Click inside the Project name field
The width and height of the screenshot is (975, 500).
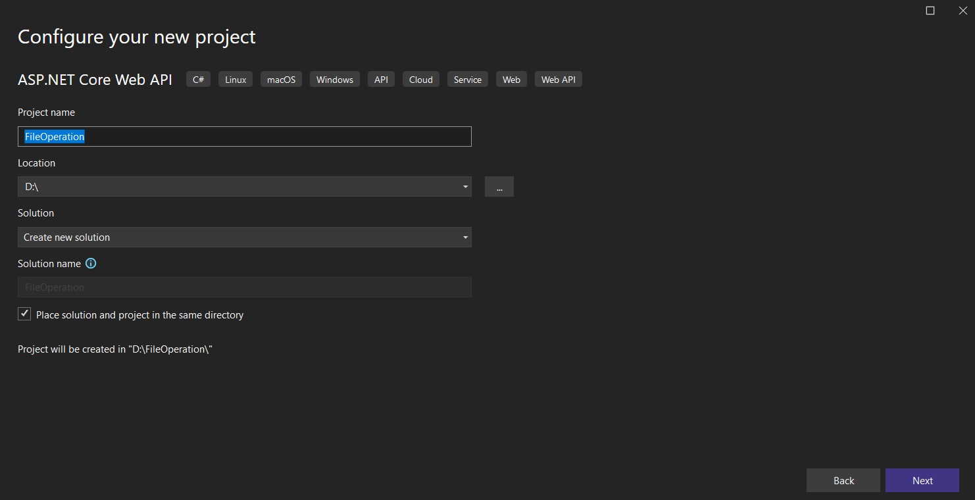point(243,136)
